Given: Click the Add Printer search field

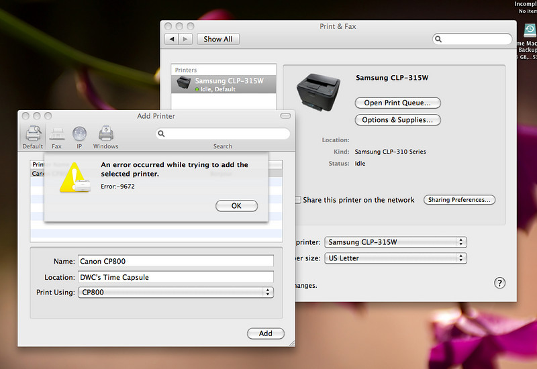Looking at the screenshot, I should 223,134.
